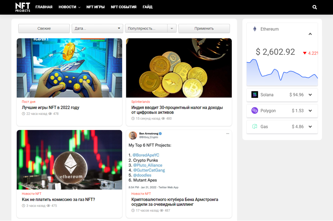
Task: Click the Solana logo icon
Action: [x=255, y=95]
